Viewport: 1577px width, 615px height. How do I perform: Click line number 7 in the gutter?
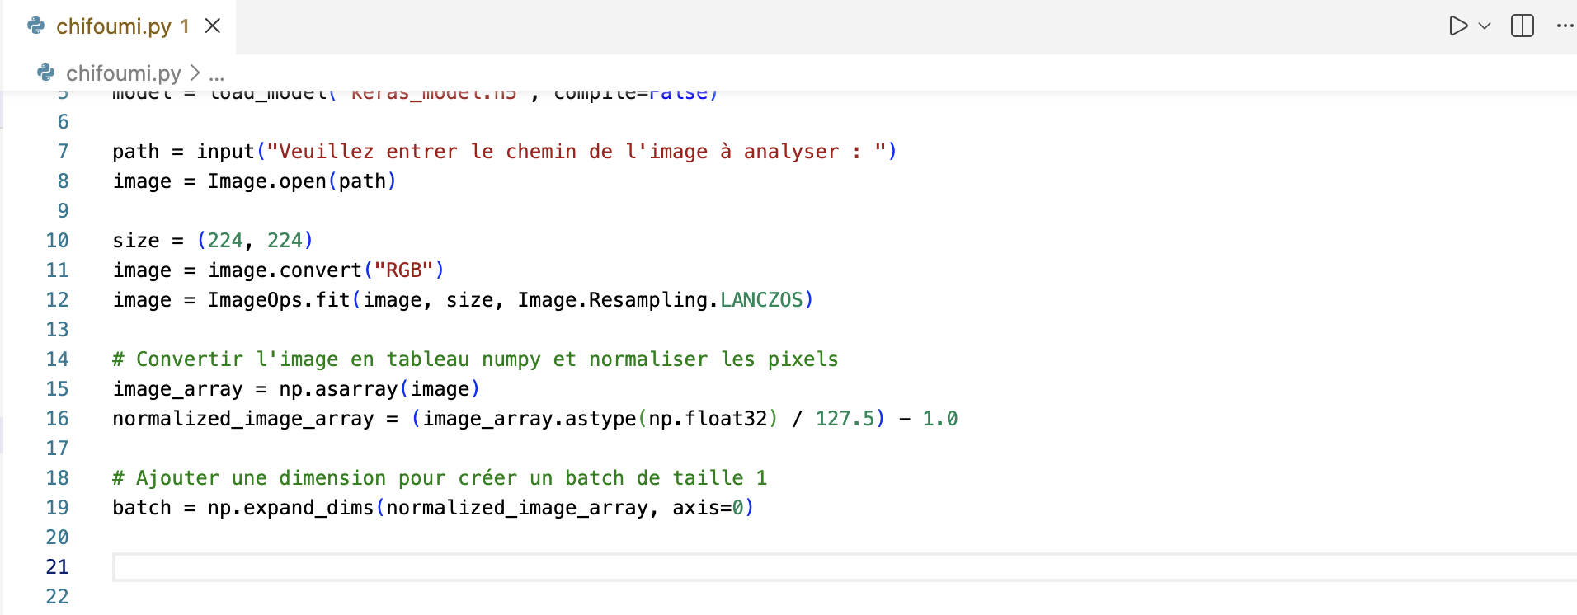coord(63,152)
